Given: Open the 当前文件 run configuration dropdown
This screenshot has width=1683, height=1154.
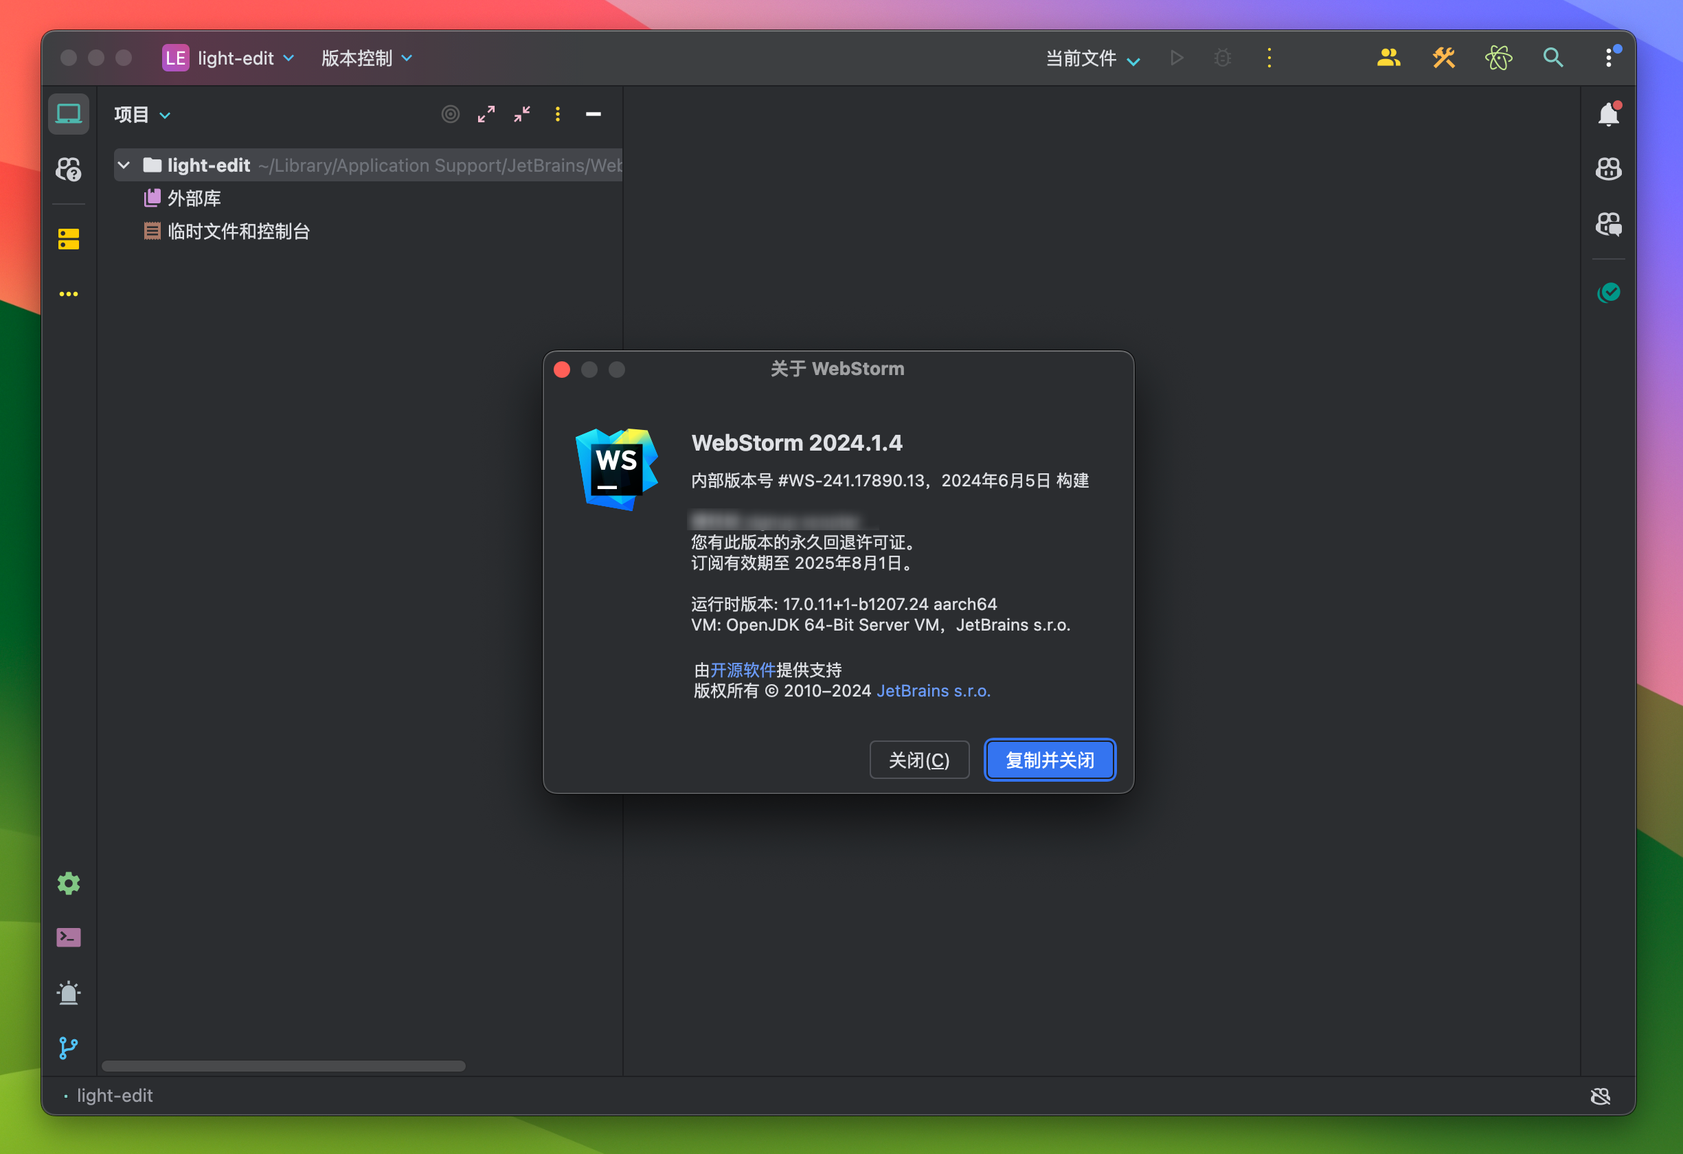Looking at the screenshot, I should tap(1092, 58).
